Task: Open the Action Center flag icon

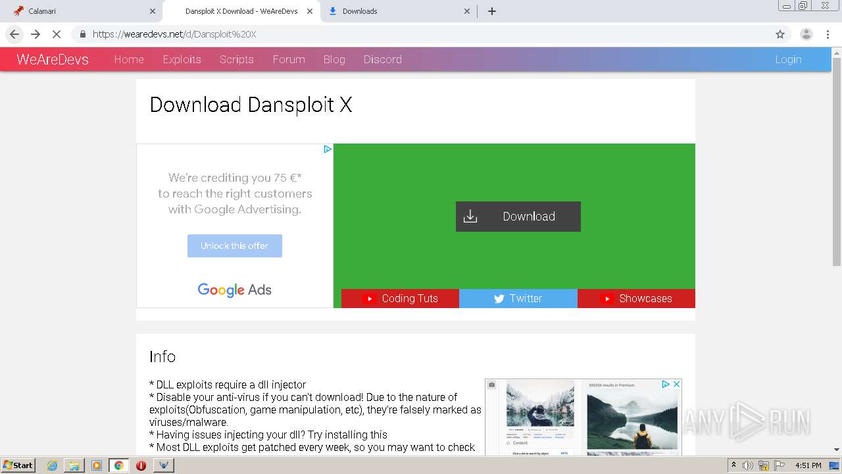Action: (778, 465)
